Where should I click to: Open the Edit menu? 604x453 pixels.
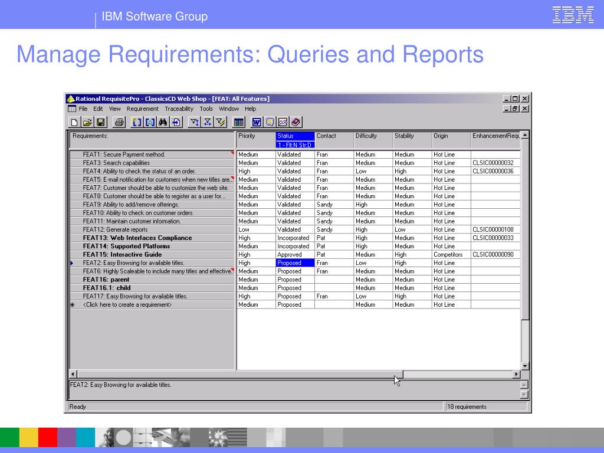(98, 109)
